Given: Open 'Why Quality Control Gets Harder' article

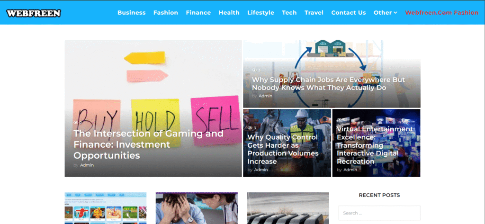Looking at the screenshot, I should 282,149.
